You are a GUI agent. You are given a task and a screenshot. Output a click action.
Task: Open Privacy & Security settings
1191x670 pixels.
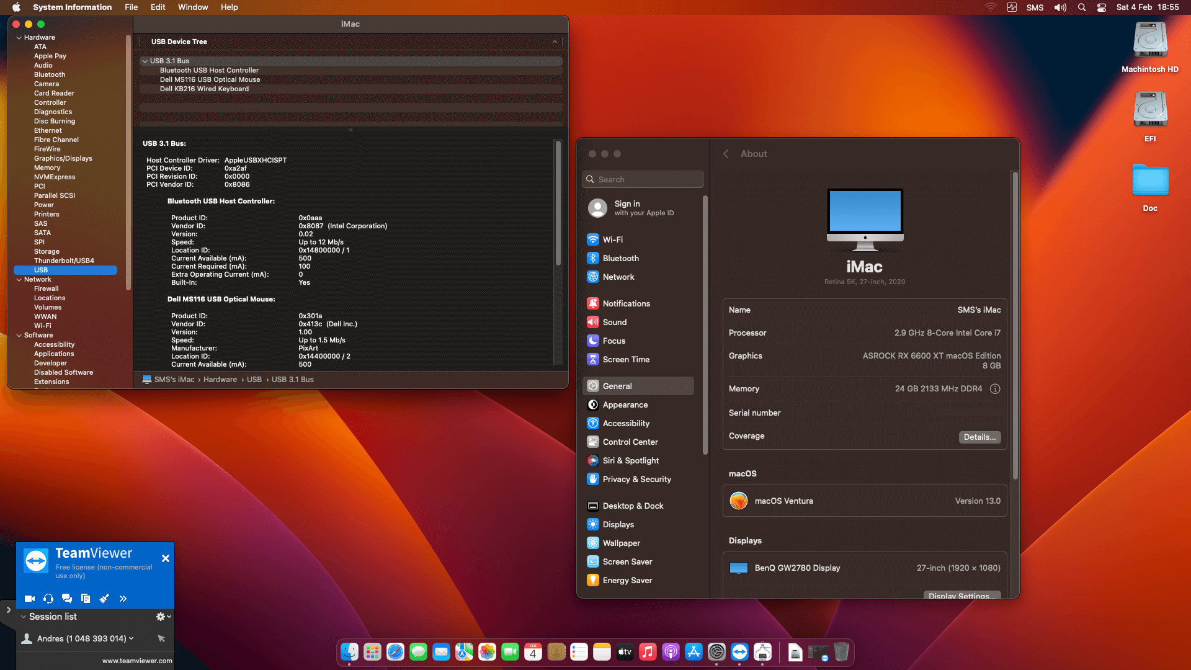click(x=636, y=480)
